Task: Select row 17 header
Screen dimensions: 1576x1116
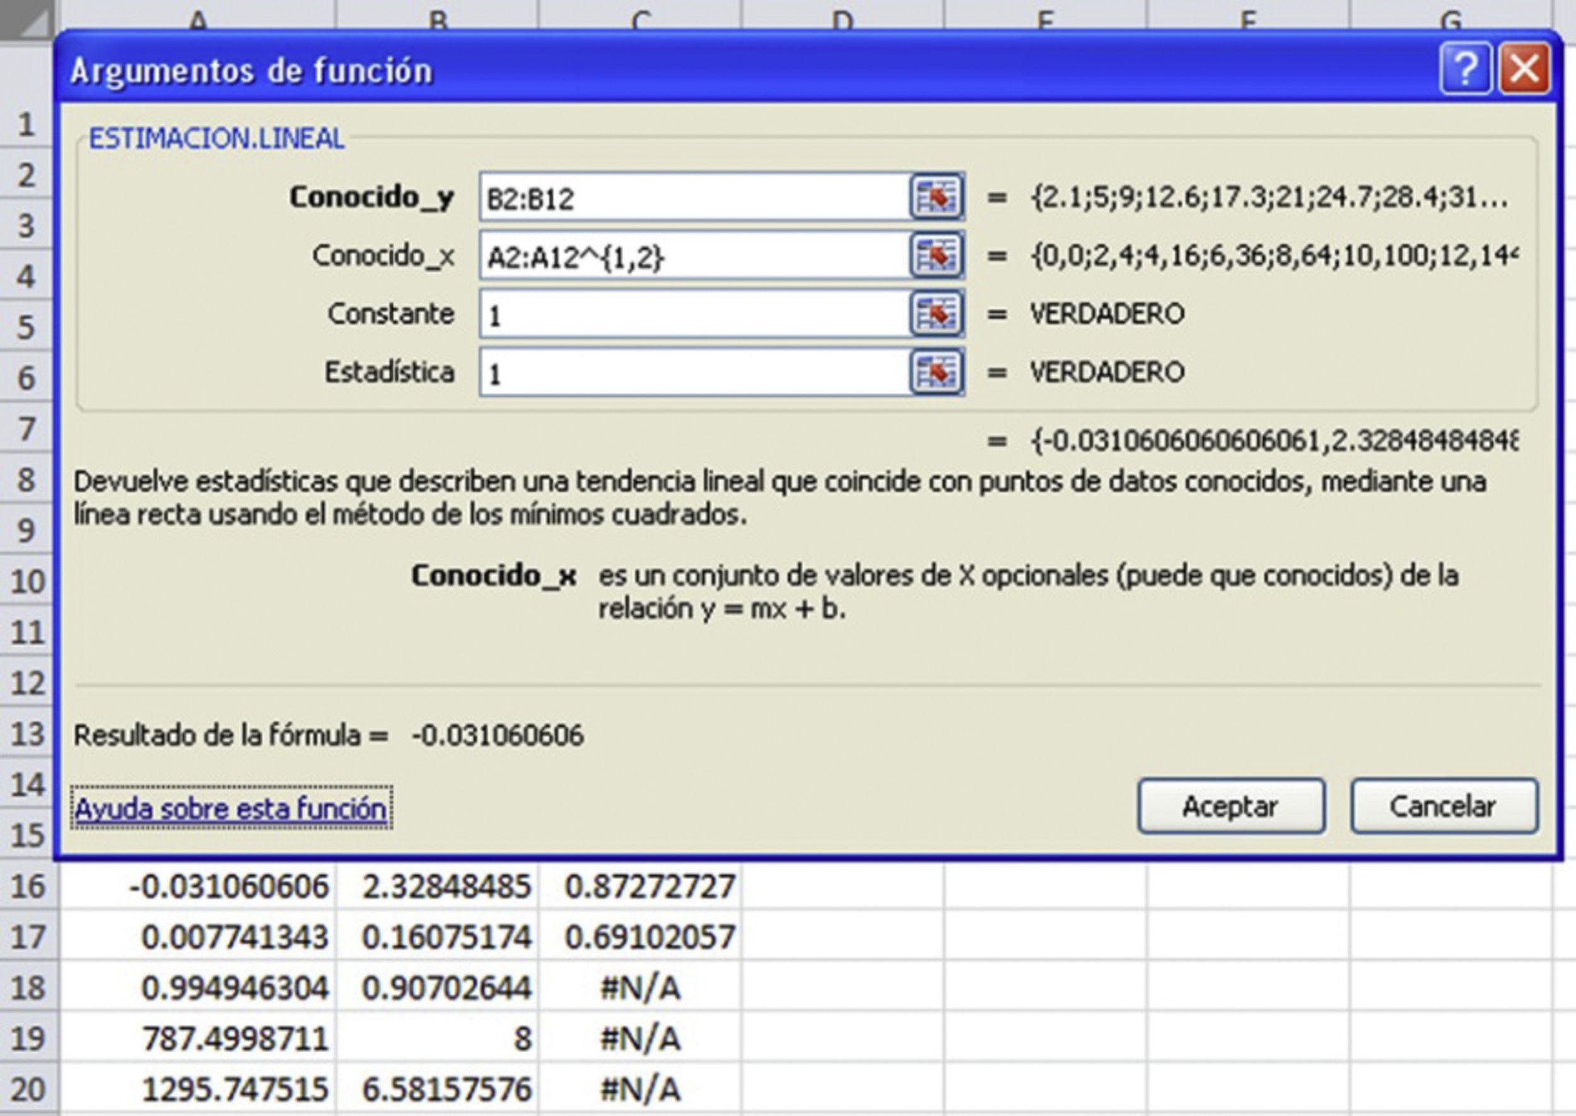Action: [28, 937]
